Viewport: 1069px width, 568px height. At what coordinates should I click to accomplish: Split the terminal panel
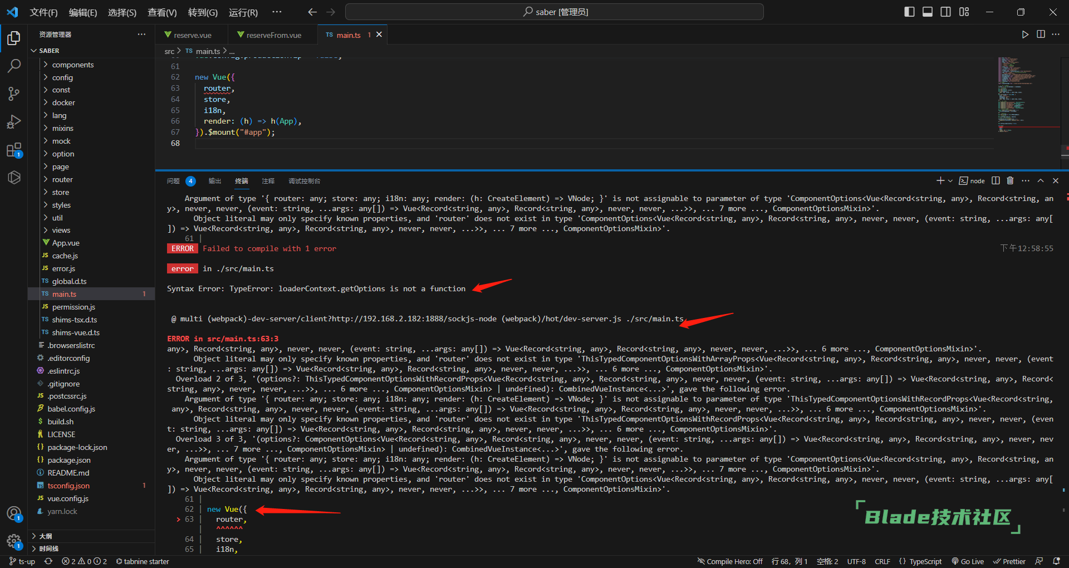click(x=996, y=180)
